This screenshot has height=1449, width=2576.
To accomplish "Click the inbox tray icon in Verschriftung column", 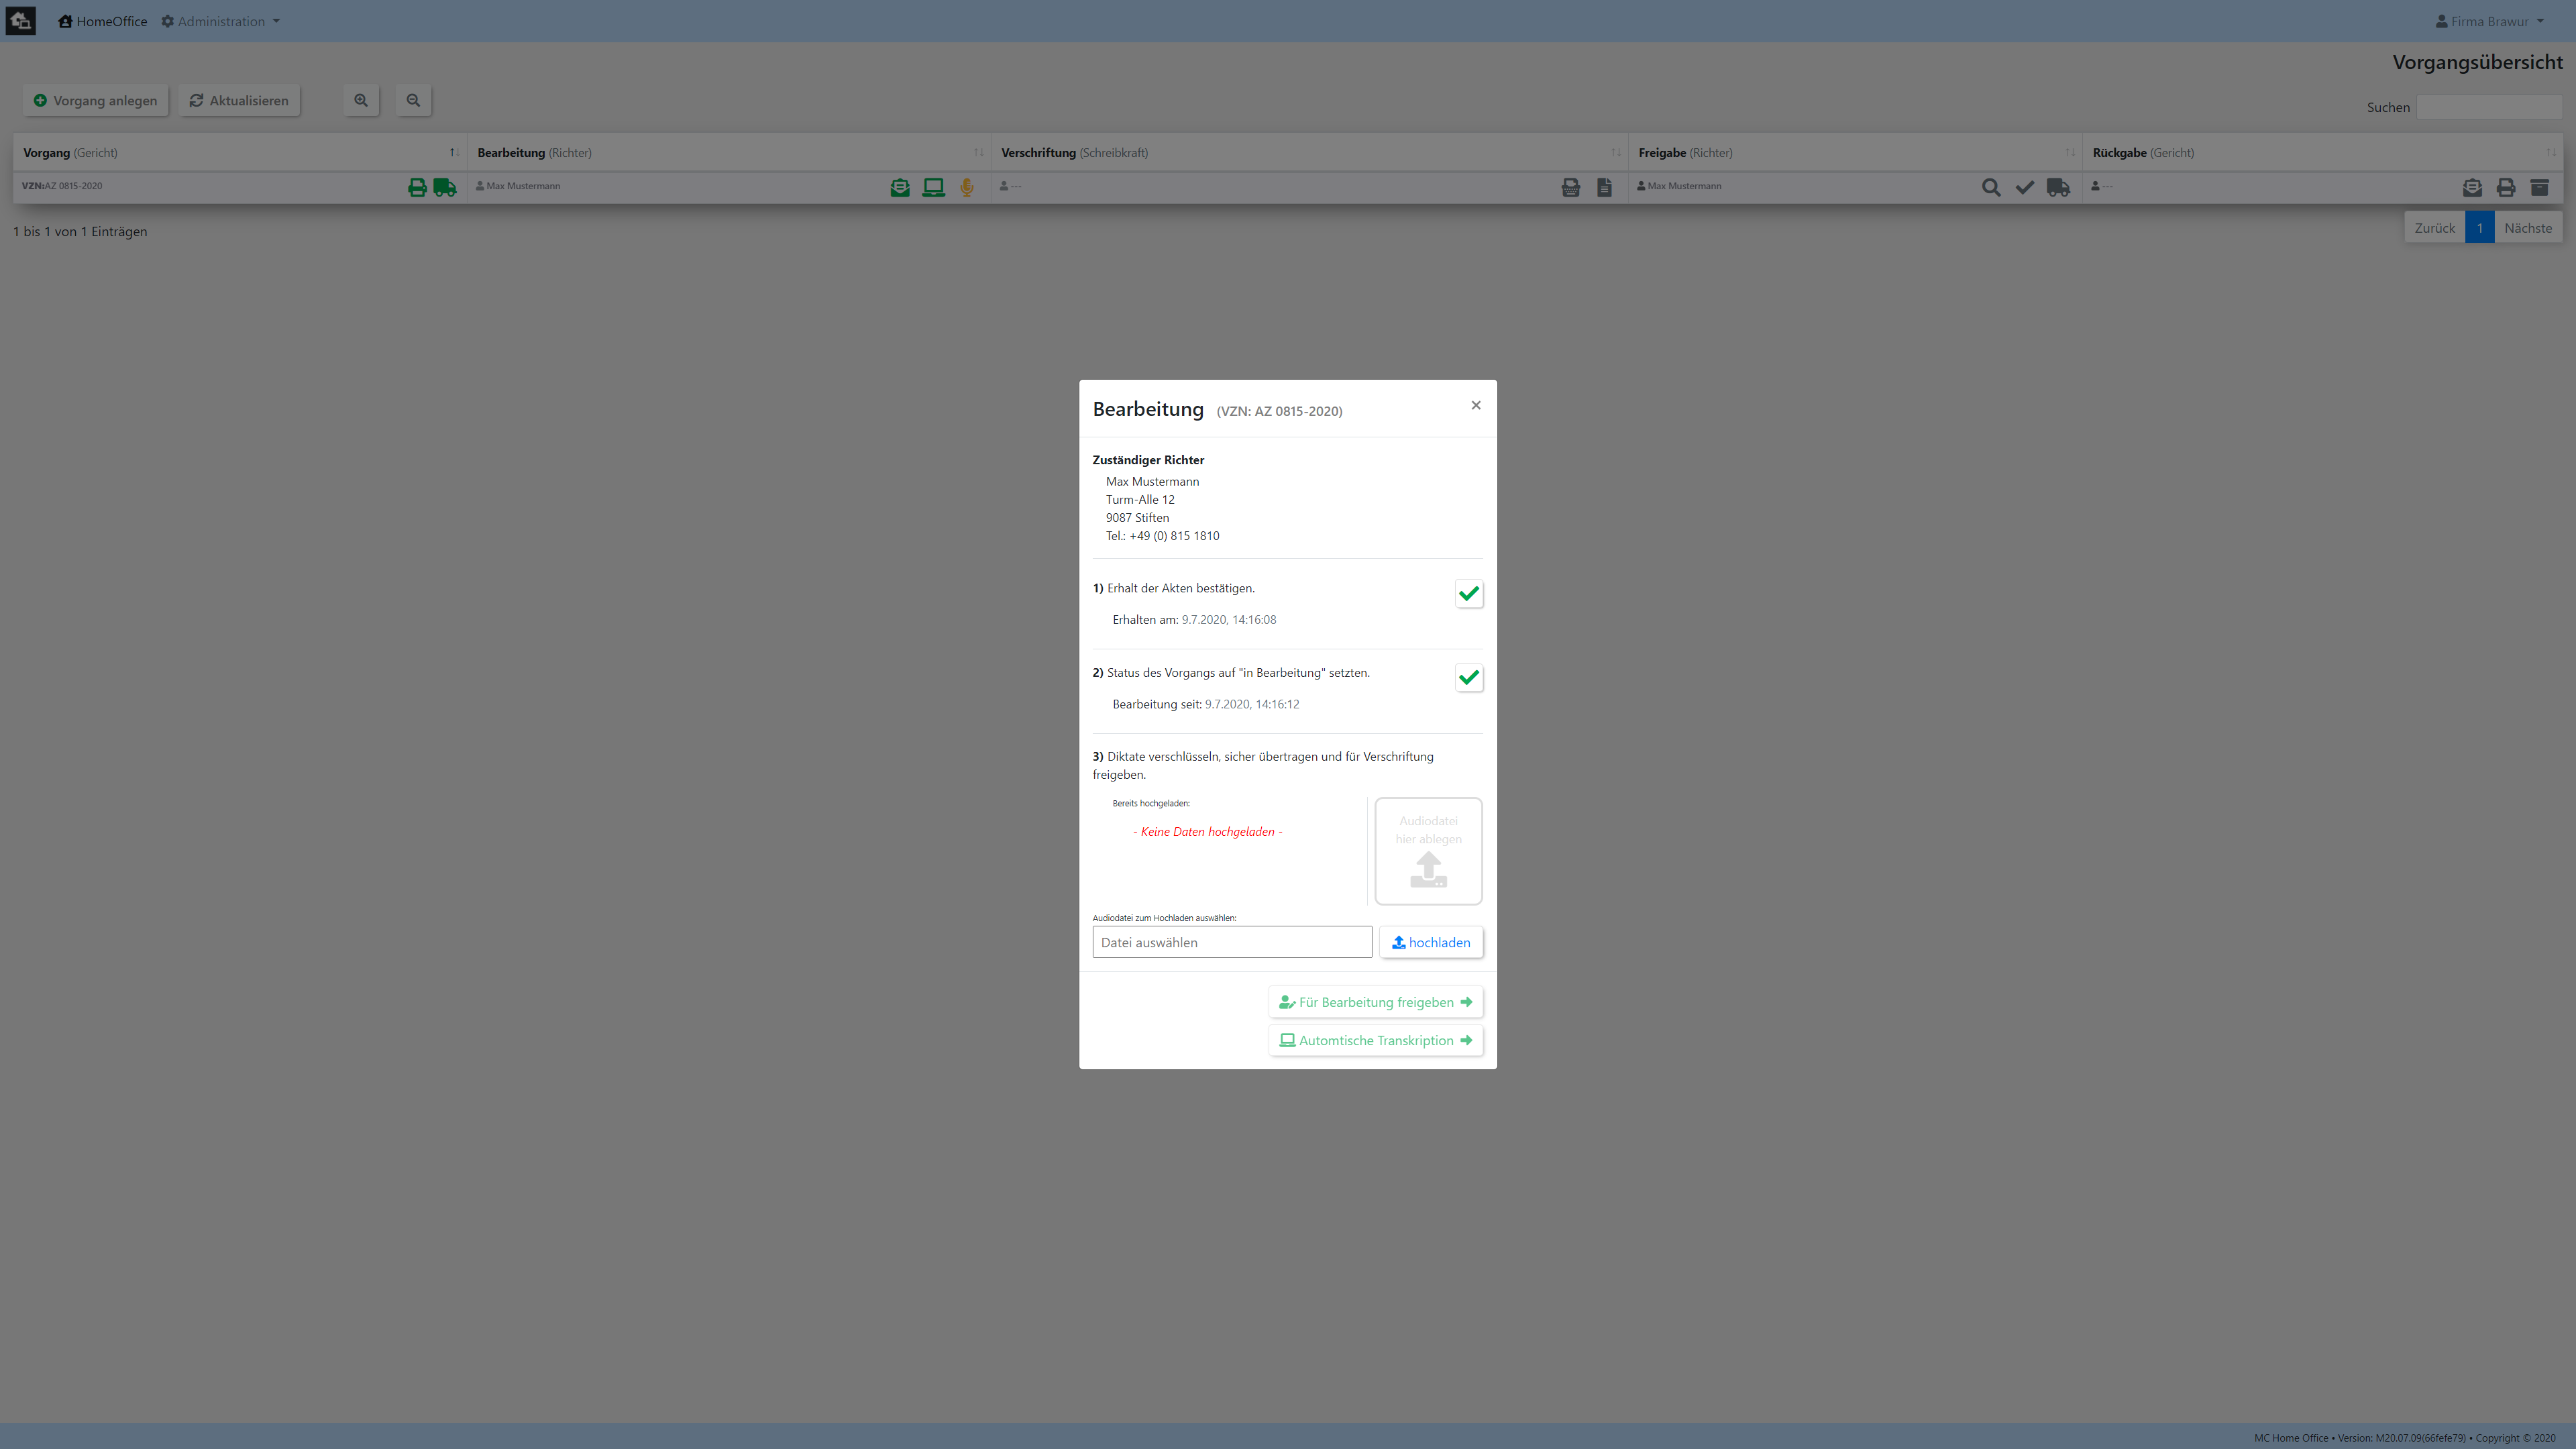I will point(1571,187).
